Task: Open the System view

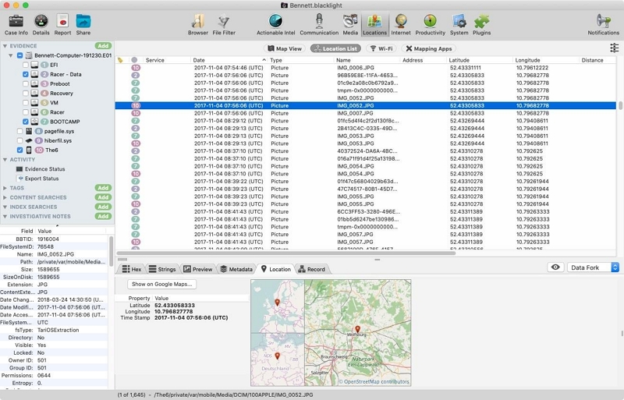Action: pyautogui.click(x=459, y=25)
